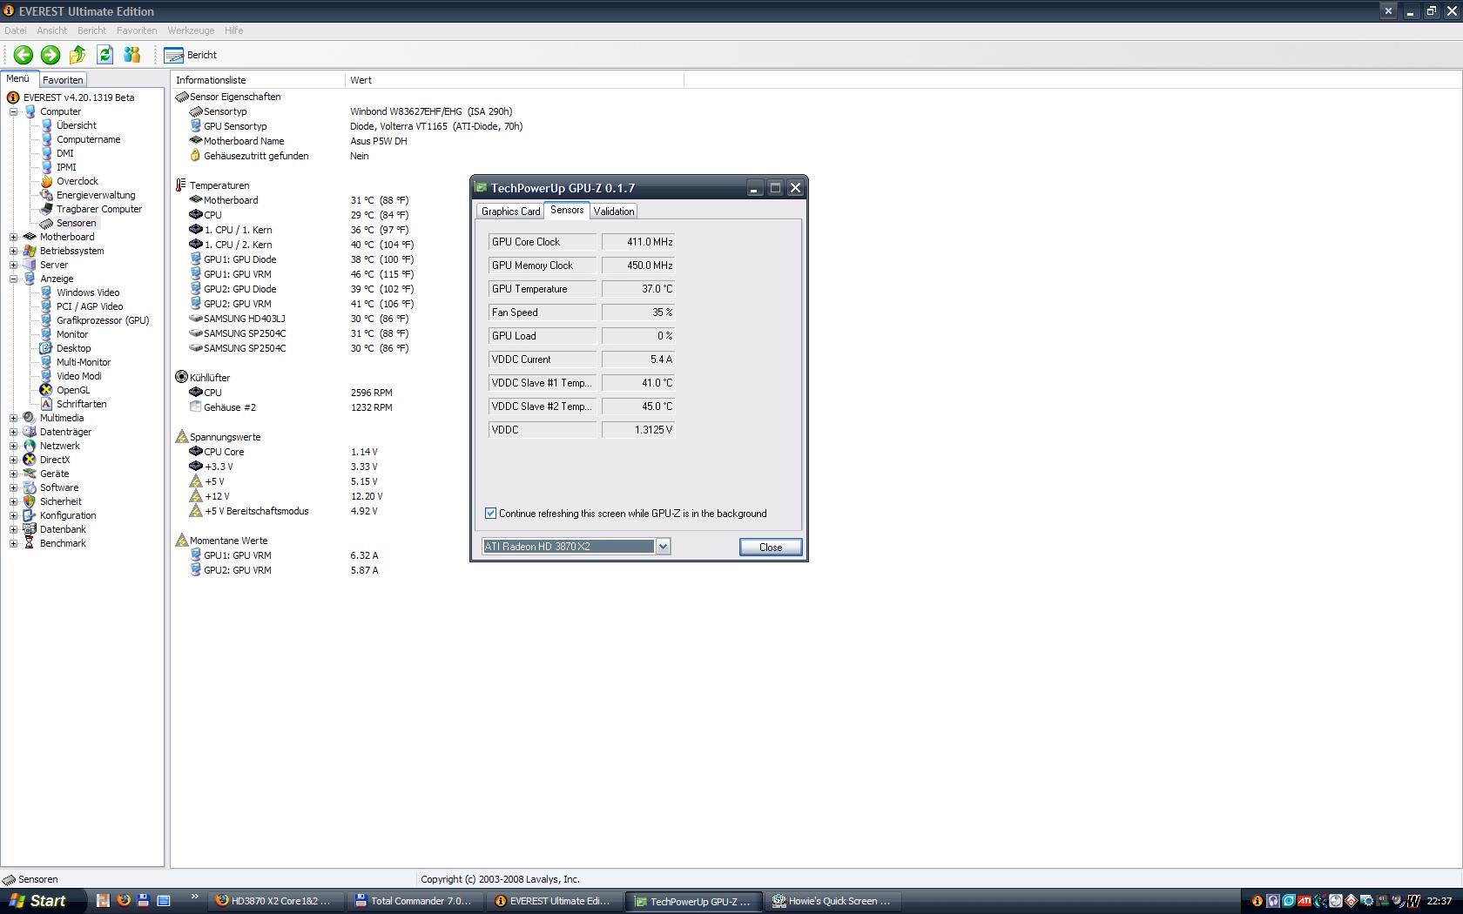Open the Favoriten menu in menu bar
The height and width of the screenshot is (914, 1463).
[137, 30]
